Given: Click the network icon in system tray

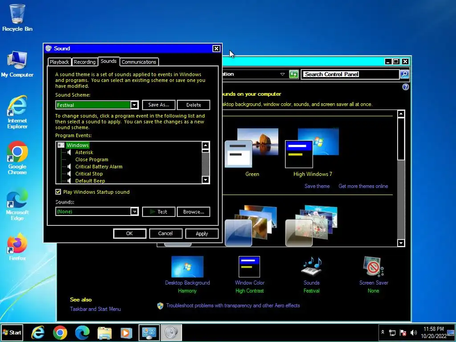Looking at the screenshot, I should [392, 332].
